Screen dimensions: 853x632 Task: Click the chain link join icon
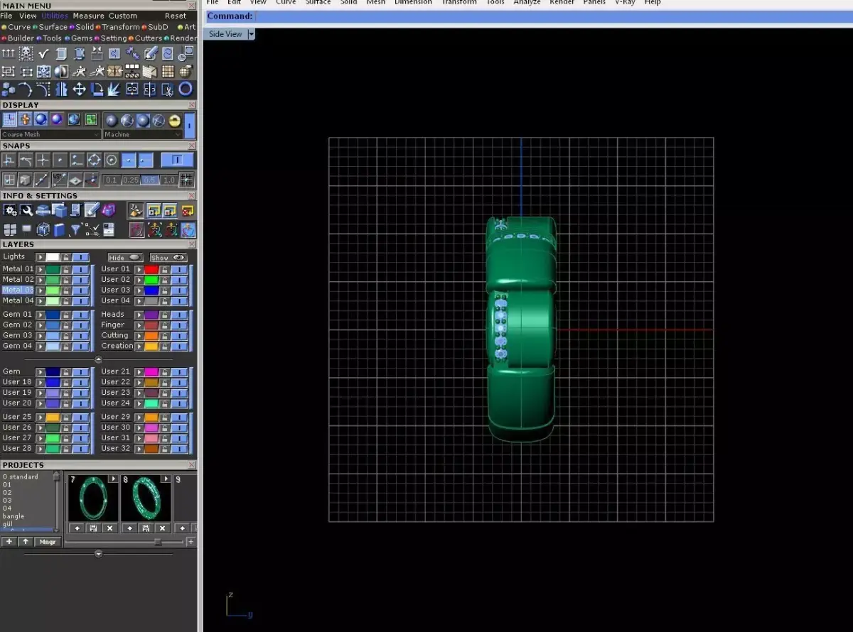pos(132,89)
